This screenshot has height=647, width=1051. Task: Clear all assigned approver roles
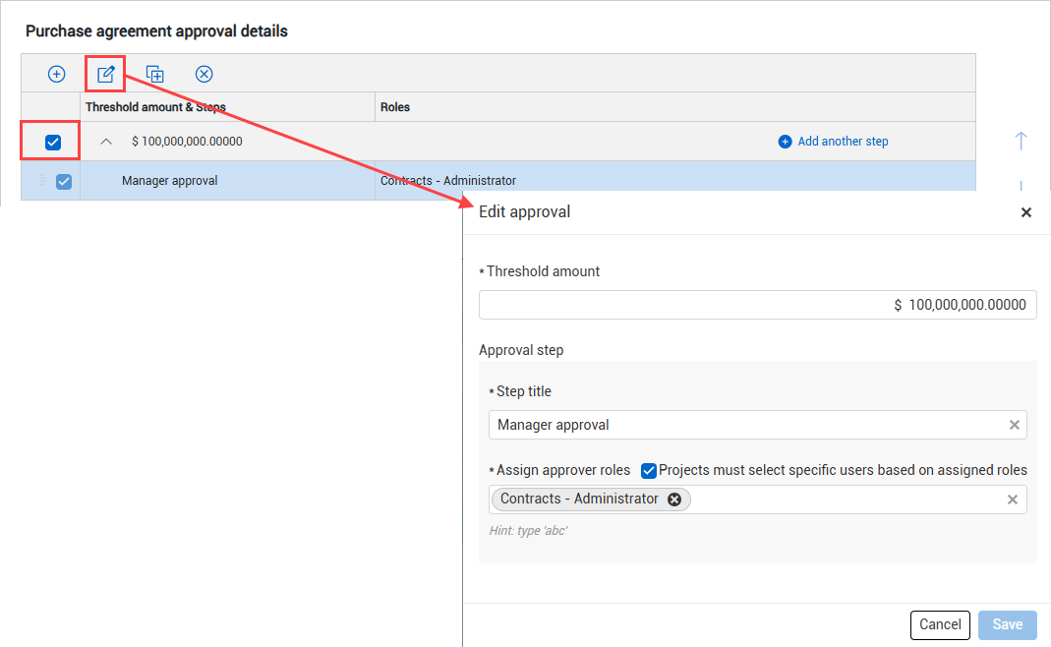click(x=1012, y=500)
